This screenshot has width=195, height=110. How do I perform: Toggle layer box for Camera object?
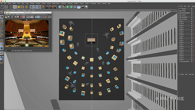192,9
